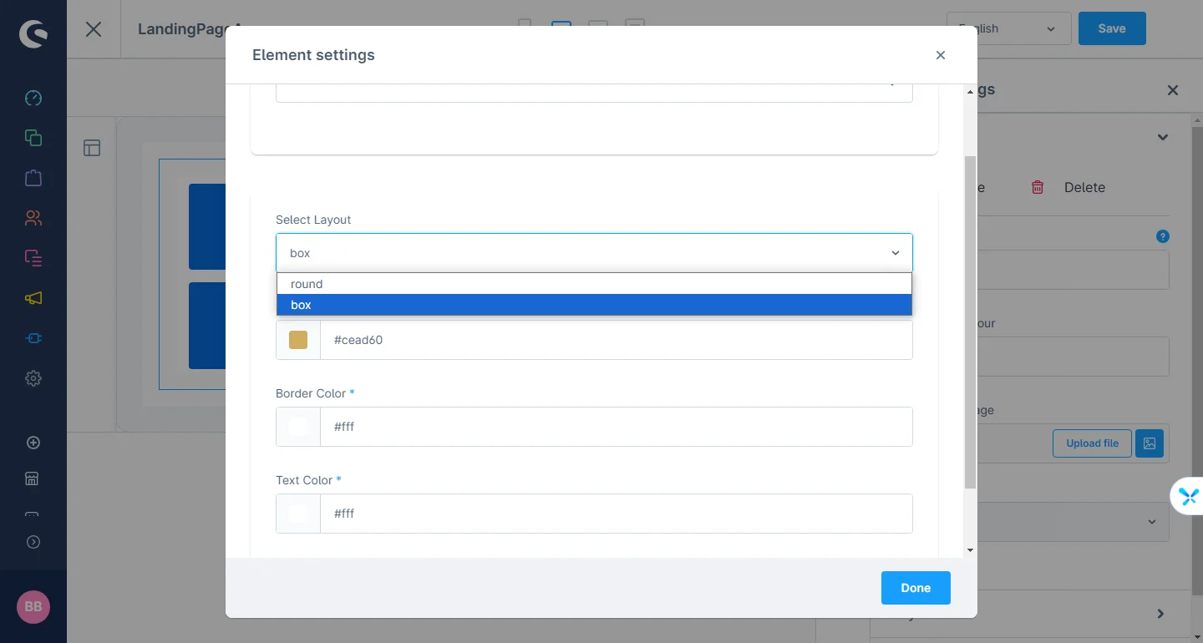This screenshot has width=1203, height=643.
Task: Open the Catalogues icon in sidebar
Action: point(33,138)
